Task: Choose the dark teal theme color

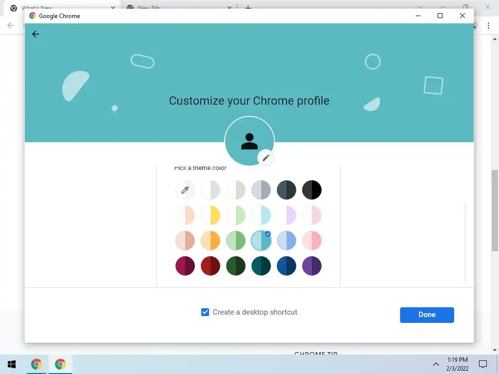Action: pyautogui.click(x=261, y=266)
